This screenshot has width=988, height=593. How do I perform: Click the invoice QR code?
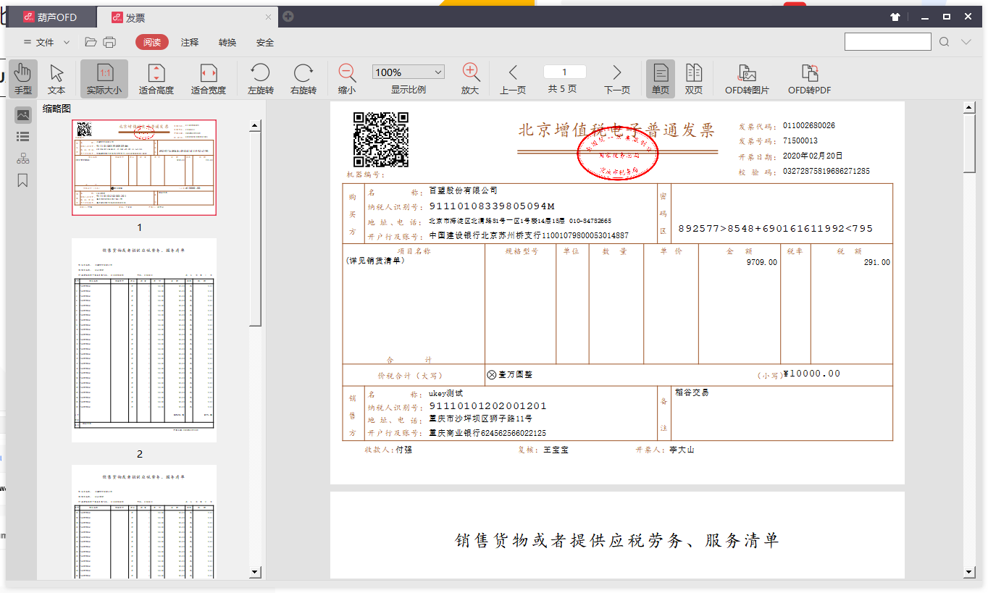381,140
